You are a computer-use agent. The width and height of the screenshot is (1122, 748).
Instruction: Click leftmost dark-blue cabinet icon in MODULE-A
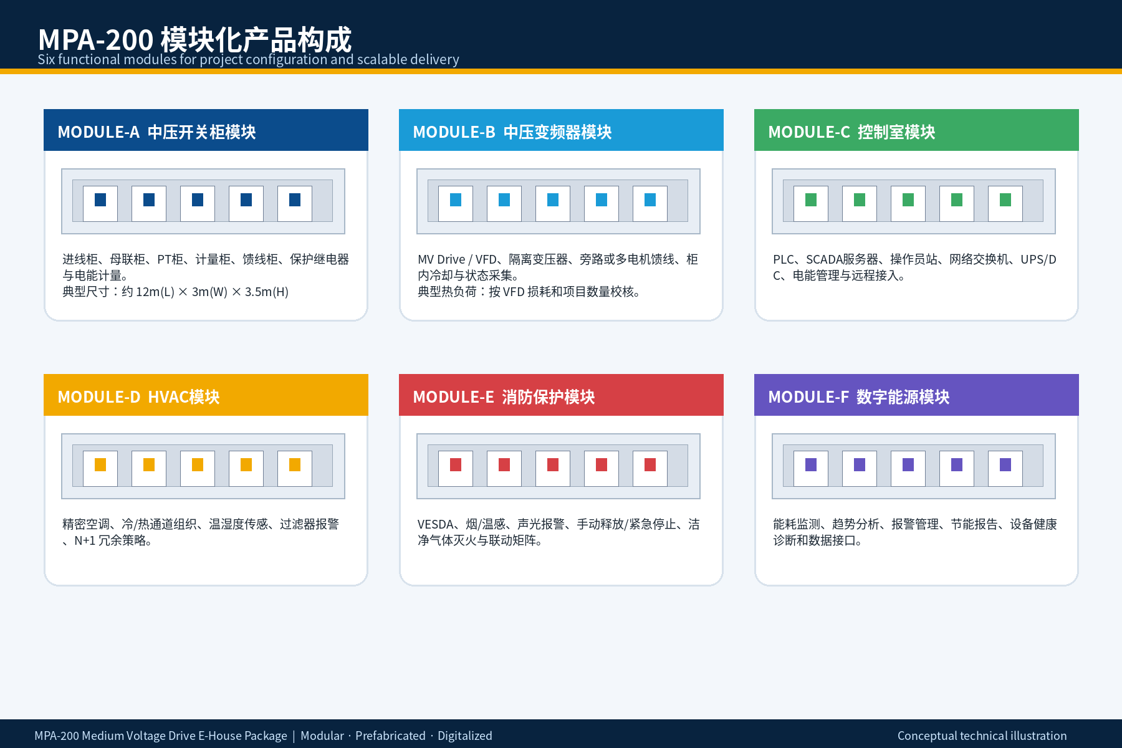100,203
